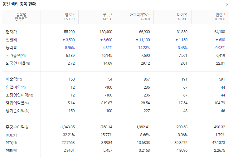Open stock 엠로 column header
Image resolution: width=233 pixels, height=158 pixels.
(x=69, y=15)
